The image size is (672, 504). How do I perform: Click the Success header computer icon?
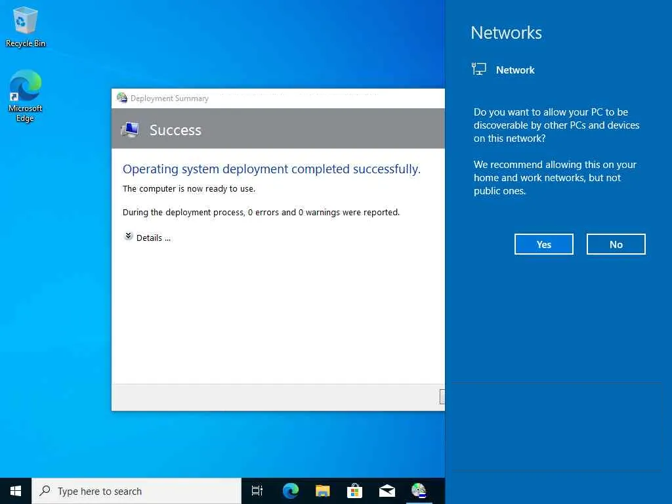(130, 129)
